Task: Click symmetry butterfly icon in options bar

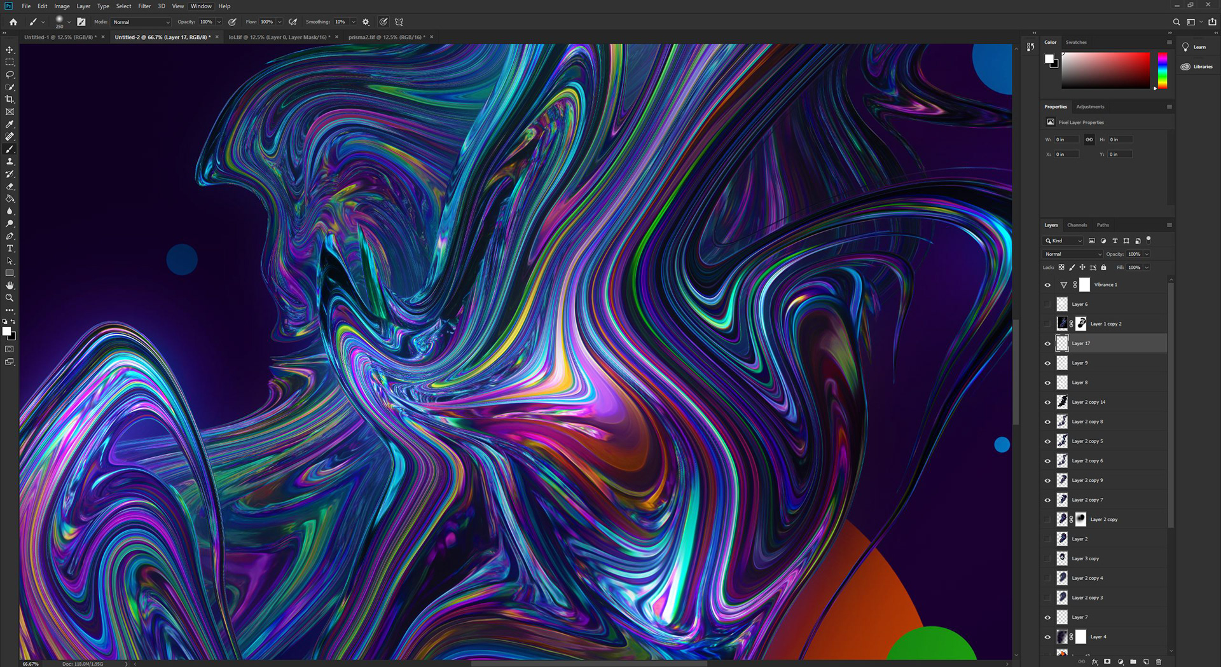Action: pos(399,22)
